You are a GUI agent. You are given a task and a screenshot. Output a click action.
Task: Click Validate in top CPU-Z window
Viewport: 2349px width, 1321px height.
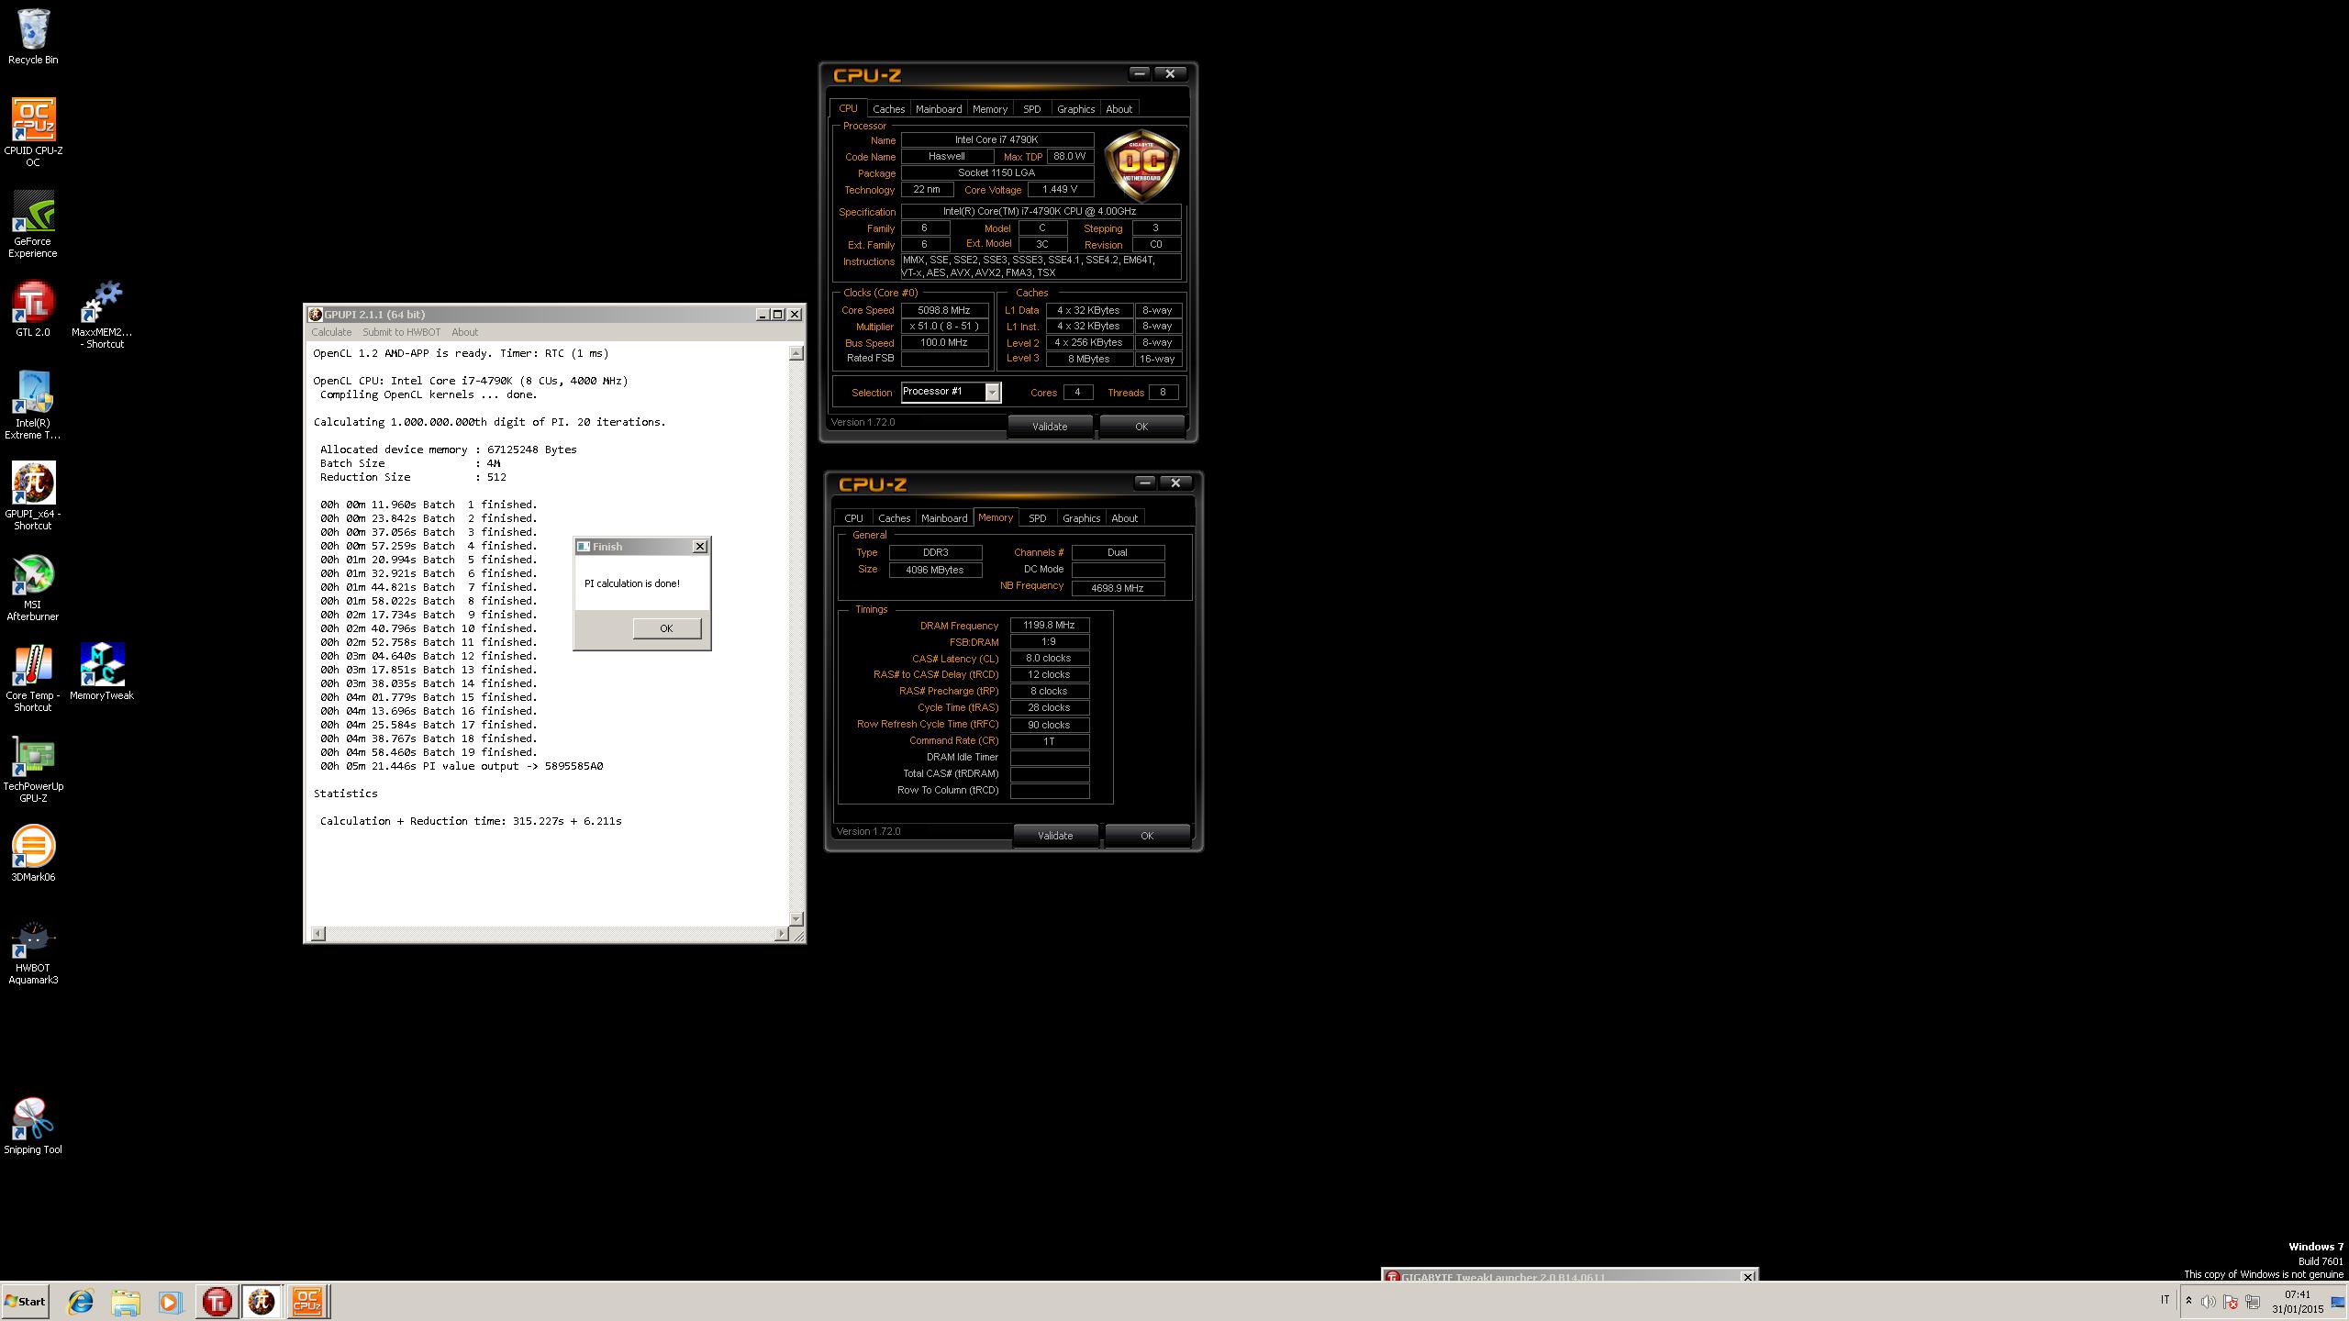pos(1050,427)
